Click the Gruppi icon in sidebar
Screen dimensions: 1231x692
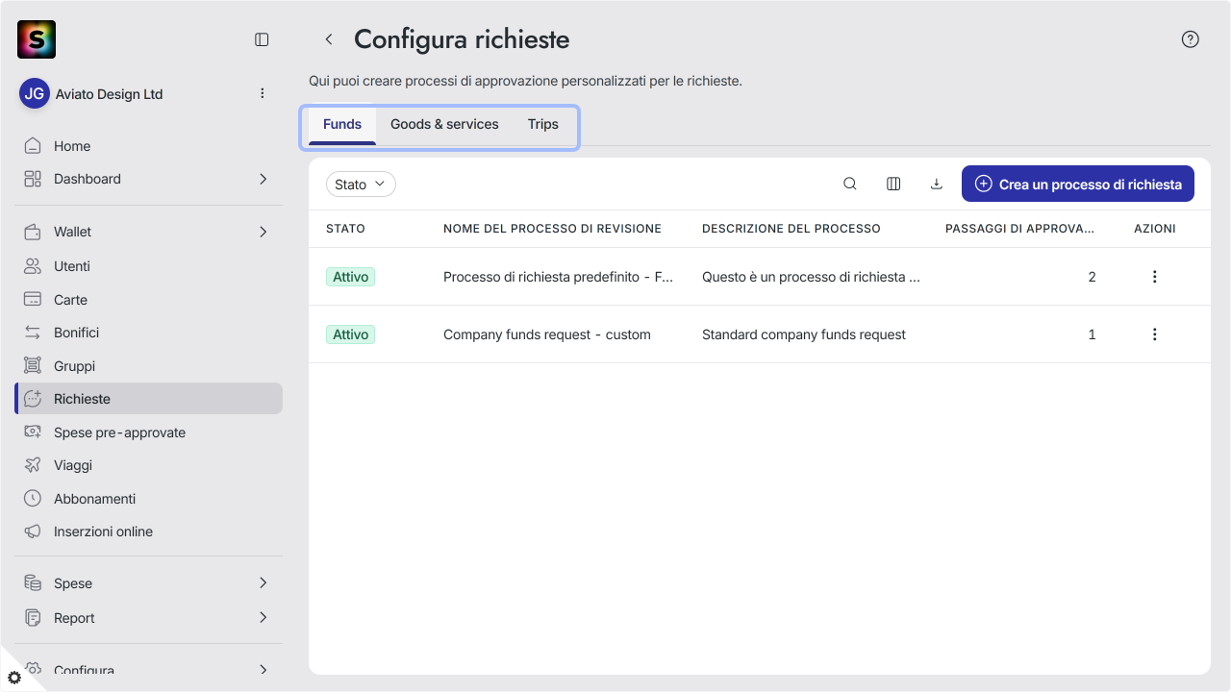[33, 366]
